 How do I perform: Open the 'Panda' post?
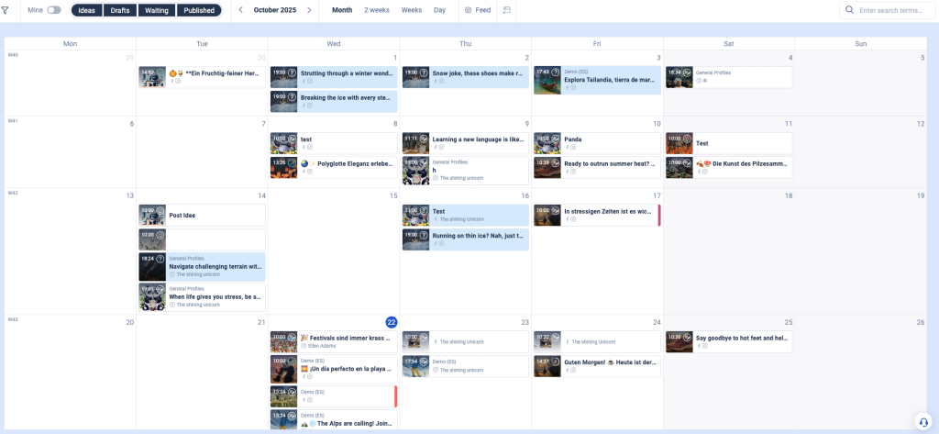click(597, 143)
